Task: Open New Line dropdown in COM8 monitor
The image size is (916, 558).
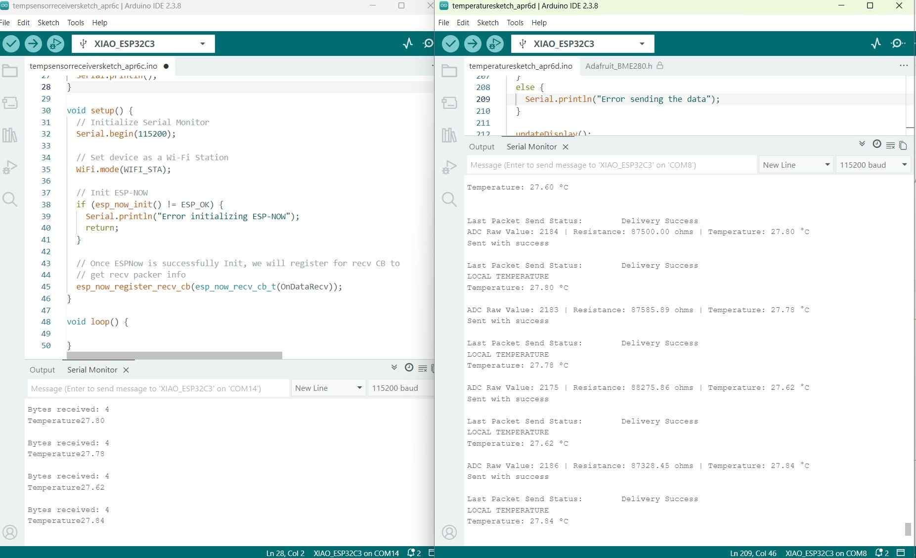Action: (796, 165)
